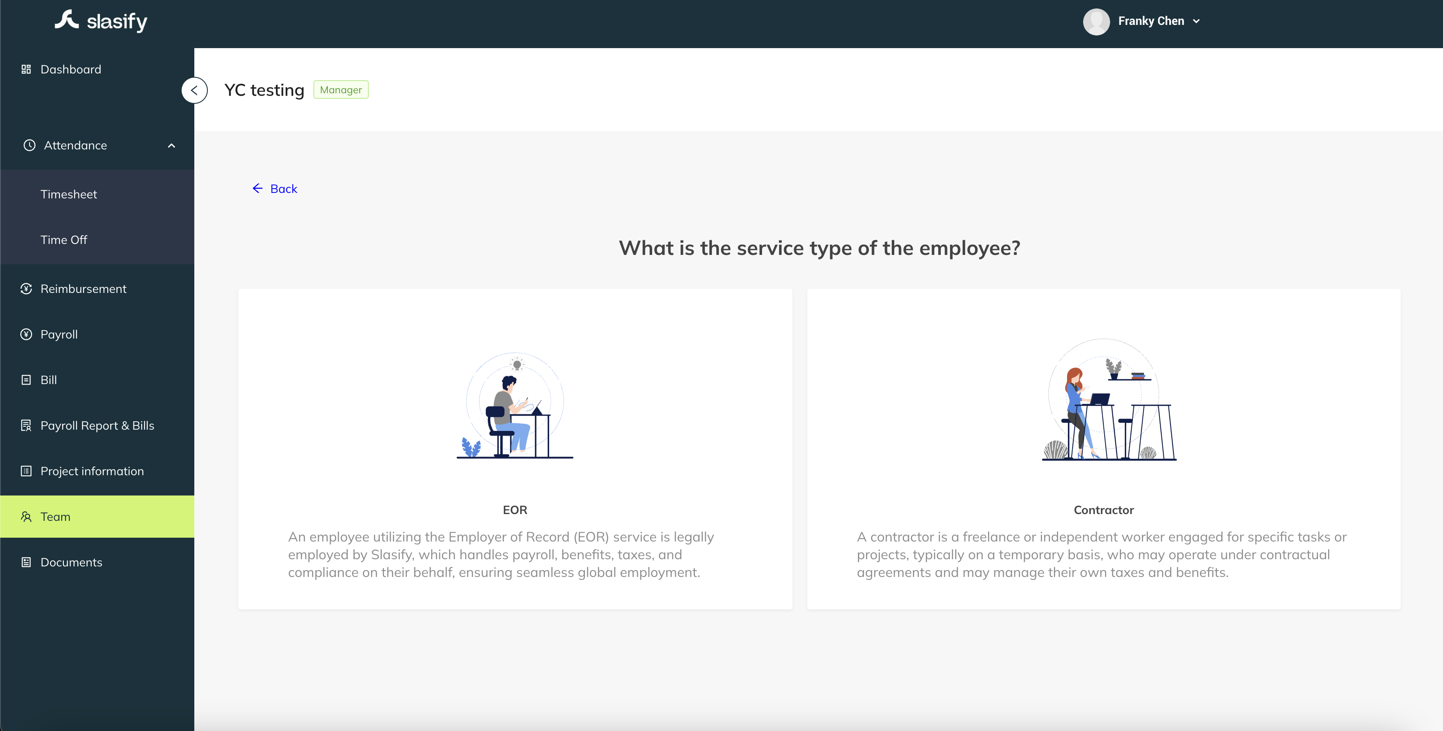This screenshot has width=1443, height=731.
Task: Collapse the Attendance submenu chevron
Action: (172, 146)
